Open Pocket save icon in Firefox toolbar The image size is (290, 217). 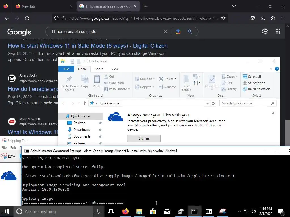click(x=252, y=18)
